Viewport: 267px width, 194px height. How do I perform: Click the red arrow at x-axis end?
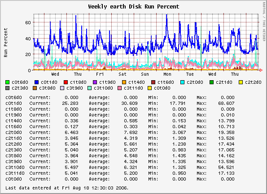point(261,70)
